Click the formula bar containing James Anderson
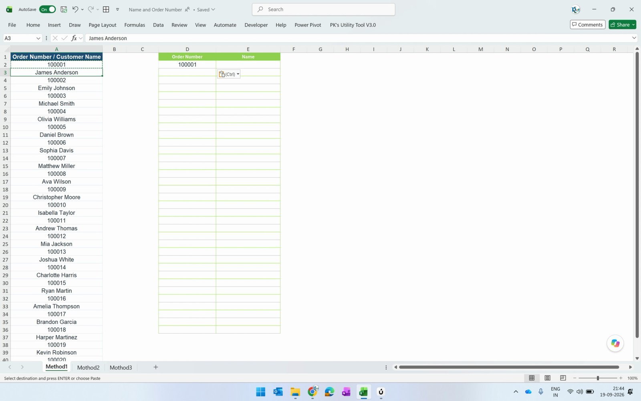641x401 pixels. (357, 38)
